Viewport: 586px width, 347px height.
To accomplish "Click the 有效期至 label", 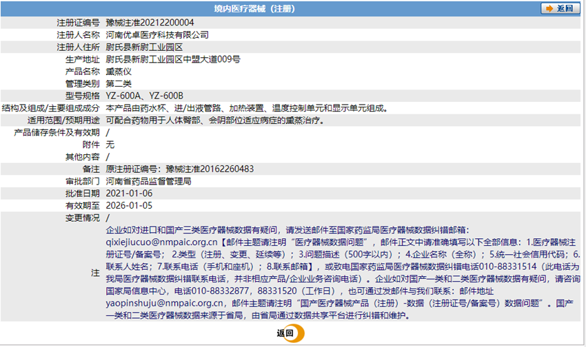I will pos(83,206).
